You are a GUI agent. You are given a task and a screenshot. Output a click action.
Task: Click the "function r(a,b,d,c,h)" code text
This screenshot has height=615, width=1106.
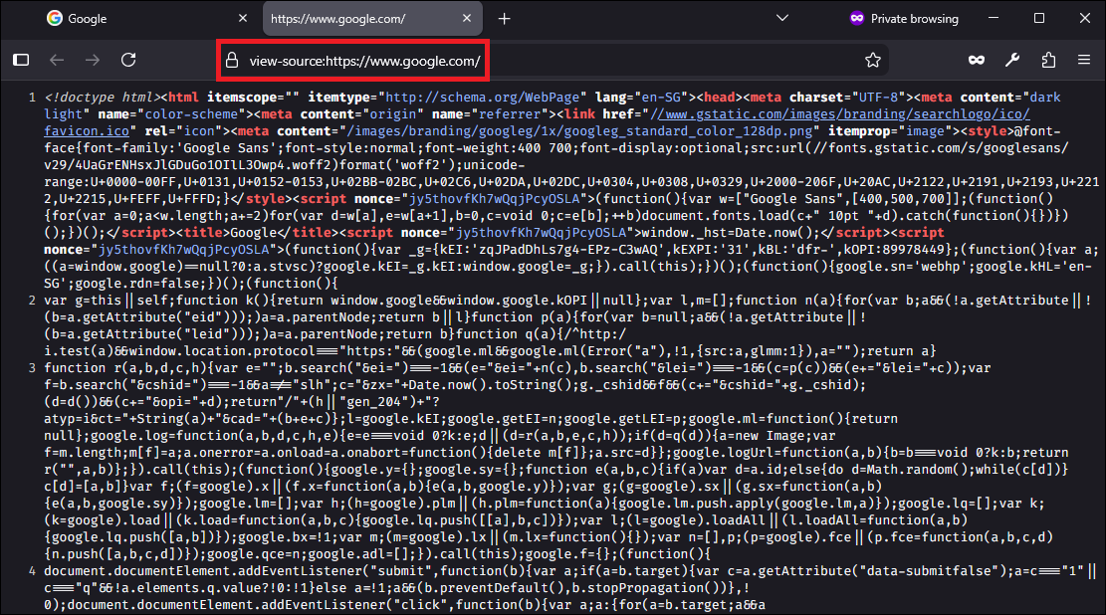127,368
